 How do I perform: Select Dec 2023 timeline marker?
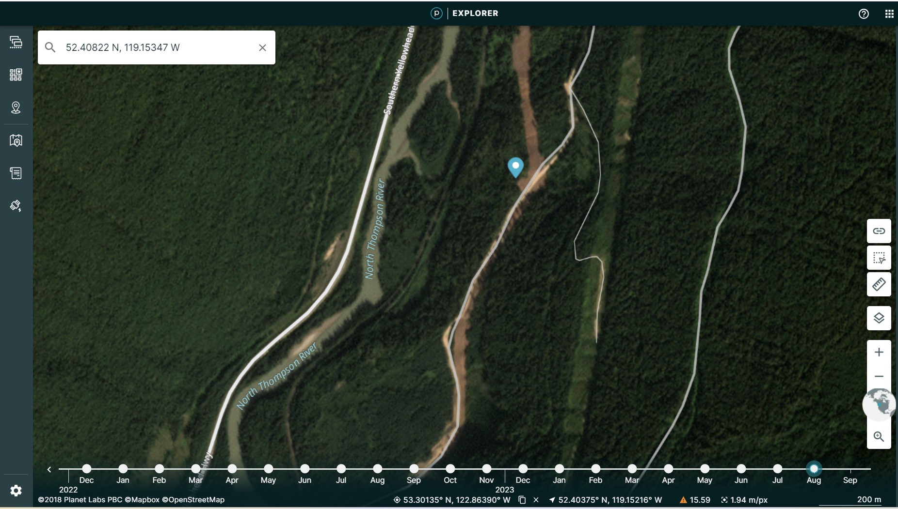tap(523, 469)
